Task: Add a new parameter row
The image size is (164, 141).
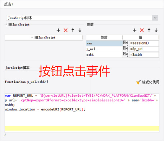Action: [135, 30]
